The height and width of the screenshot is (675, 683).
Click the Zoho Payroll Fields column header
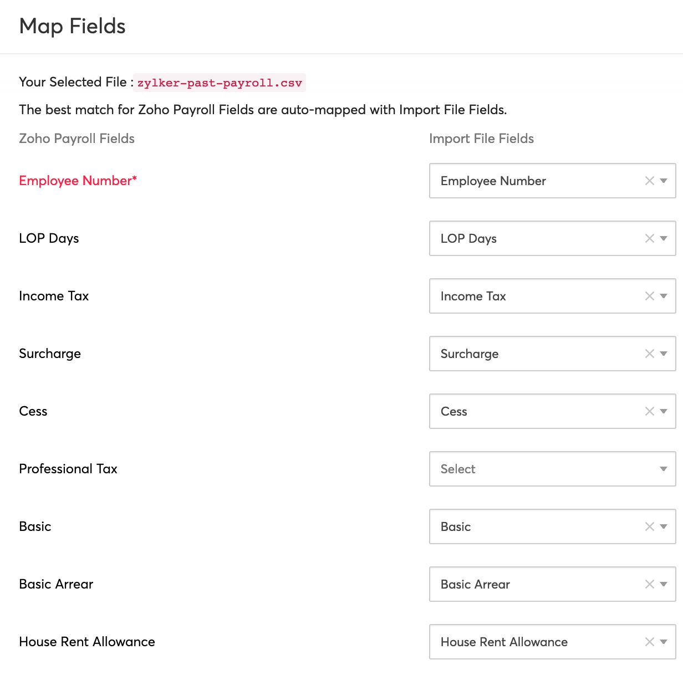pos(77,139)
